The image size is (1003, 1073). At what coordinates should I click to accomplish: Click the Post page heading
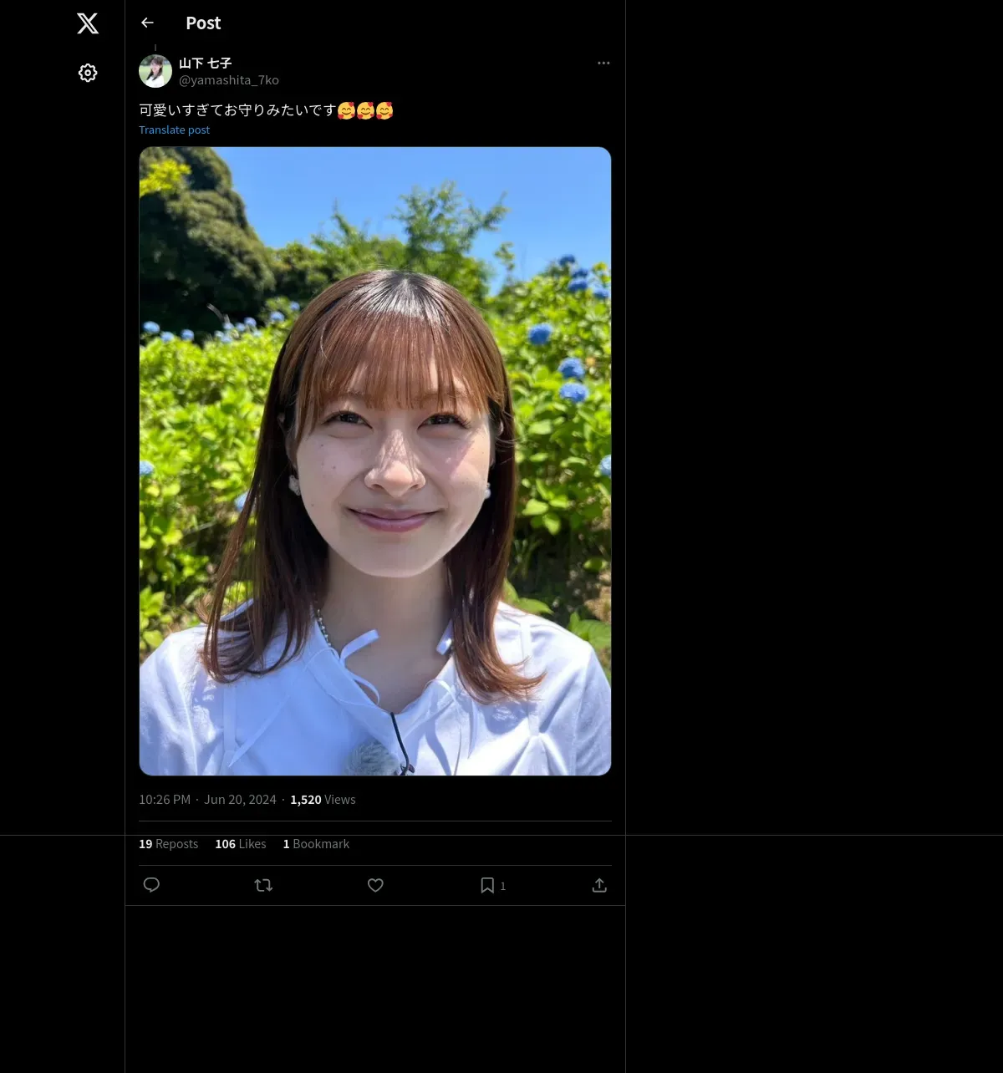[x=203, y=23]
